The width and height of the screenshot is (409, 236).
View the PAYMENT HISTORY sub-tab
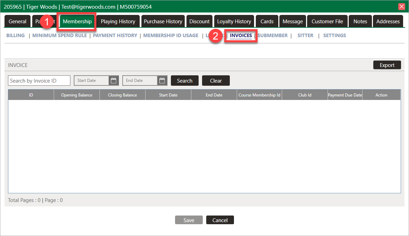[x=115, y=35]
